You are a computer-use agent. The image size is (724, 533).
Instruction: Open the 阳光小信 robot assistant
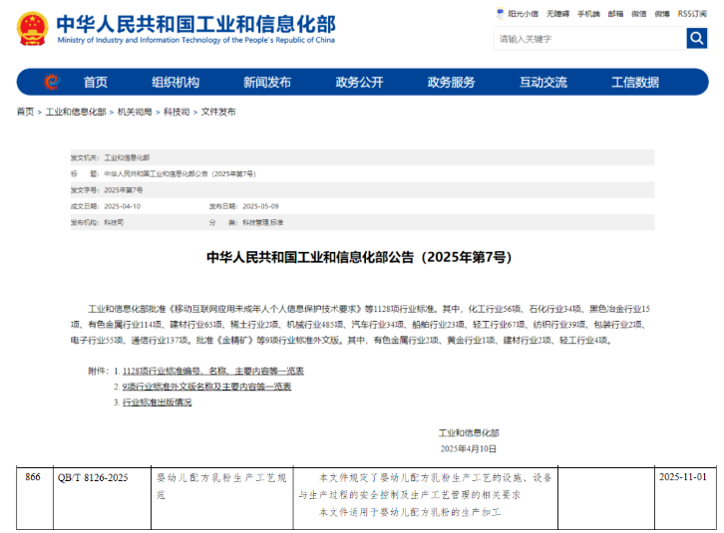click(518, 14)
